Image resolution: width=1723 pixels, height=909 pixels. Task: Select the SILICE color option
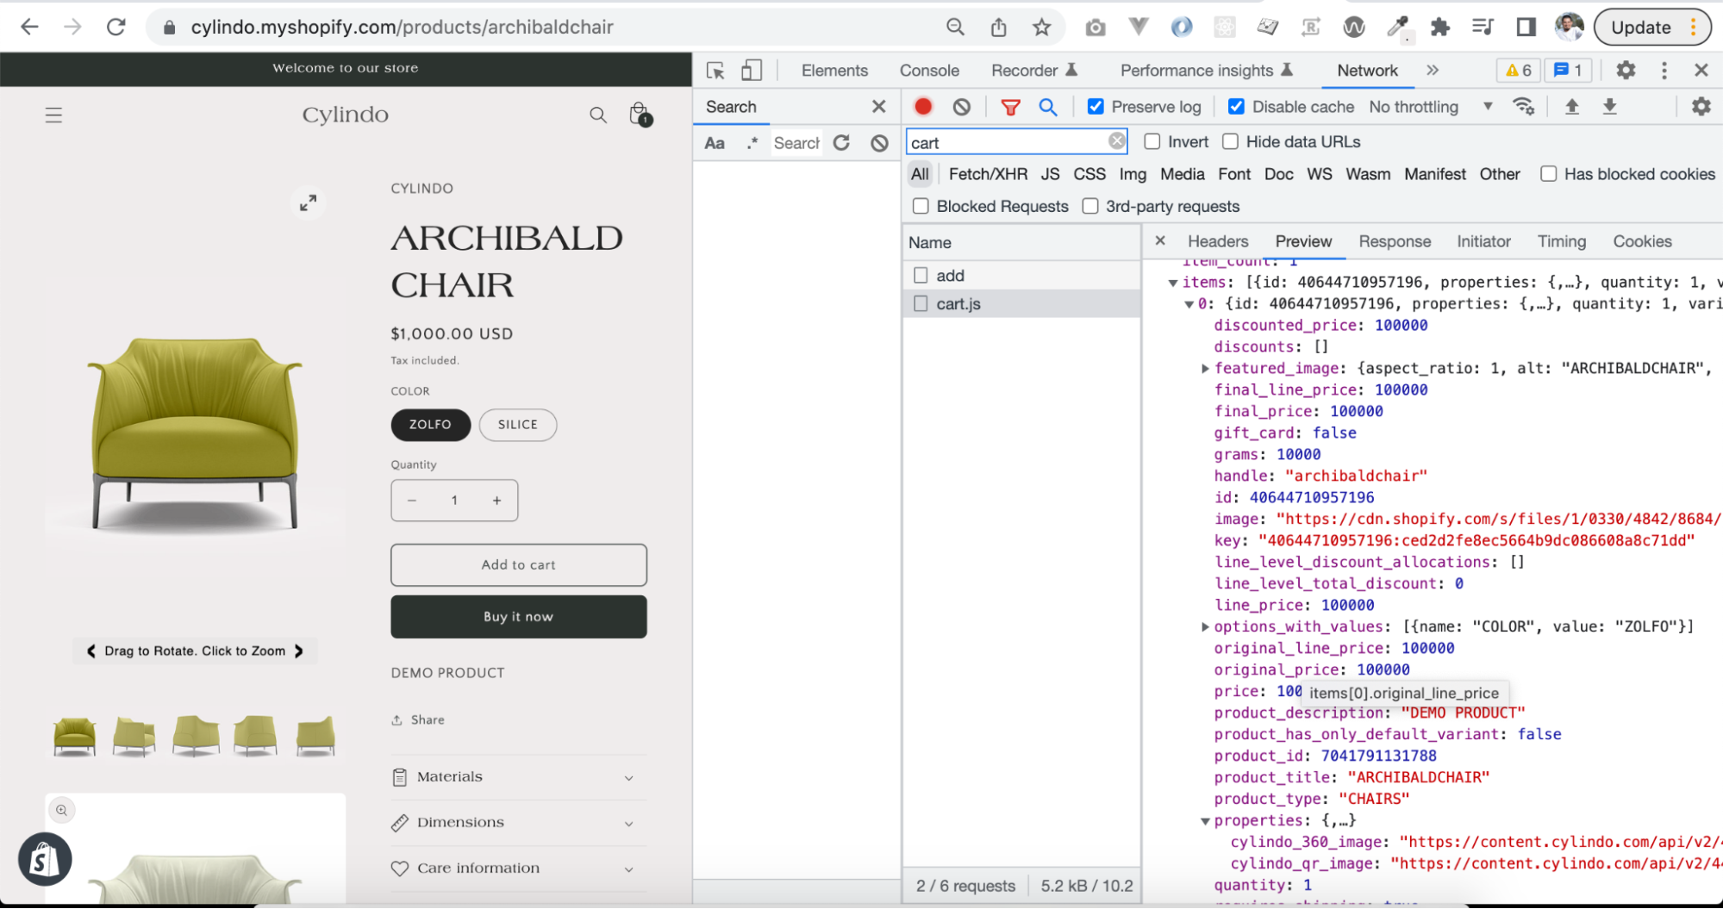click(x=517, y=425)
